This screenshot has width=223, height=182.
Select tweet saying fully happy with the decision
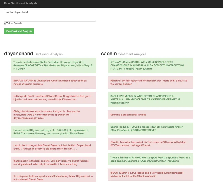point(151,82)
